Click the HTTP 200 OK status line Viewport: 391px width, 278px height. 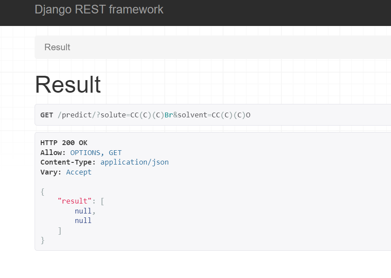click(64, 143)
